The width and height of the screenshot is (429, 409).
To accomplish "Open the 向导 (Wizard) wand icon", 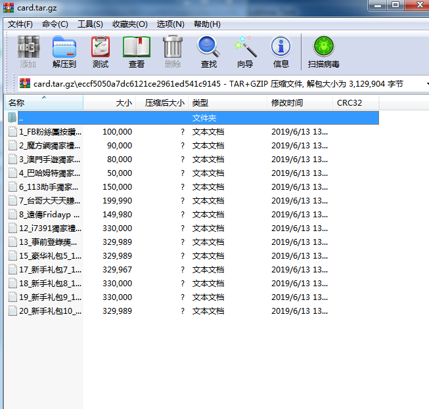I will pyautogui.click(x=245, y=47).
